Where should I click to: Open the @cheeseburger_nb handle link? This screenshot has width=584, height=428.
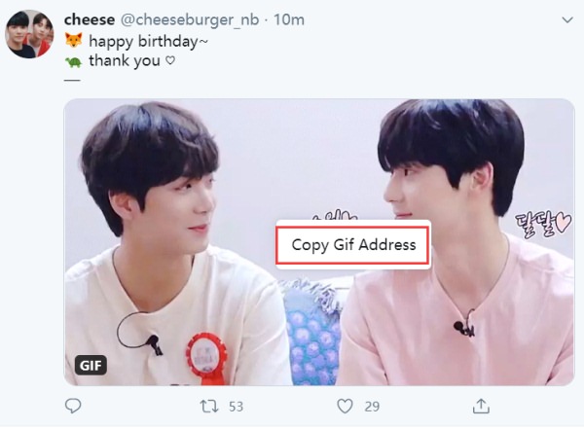(x=190, y=19)
